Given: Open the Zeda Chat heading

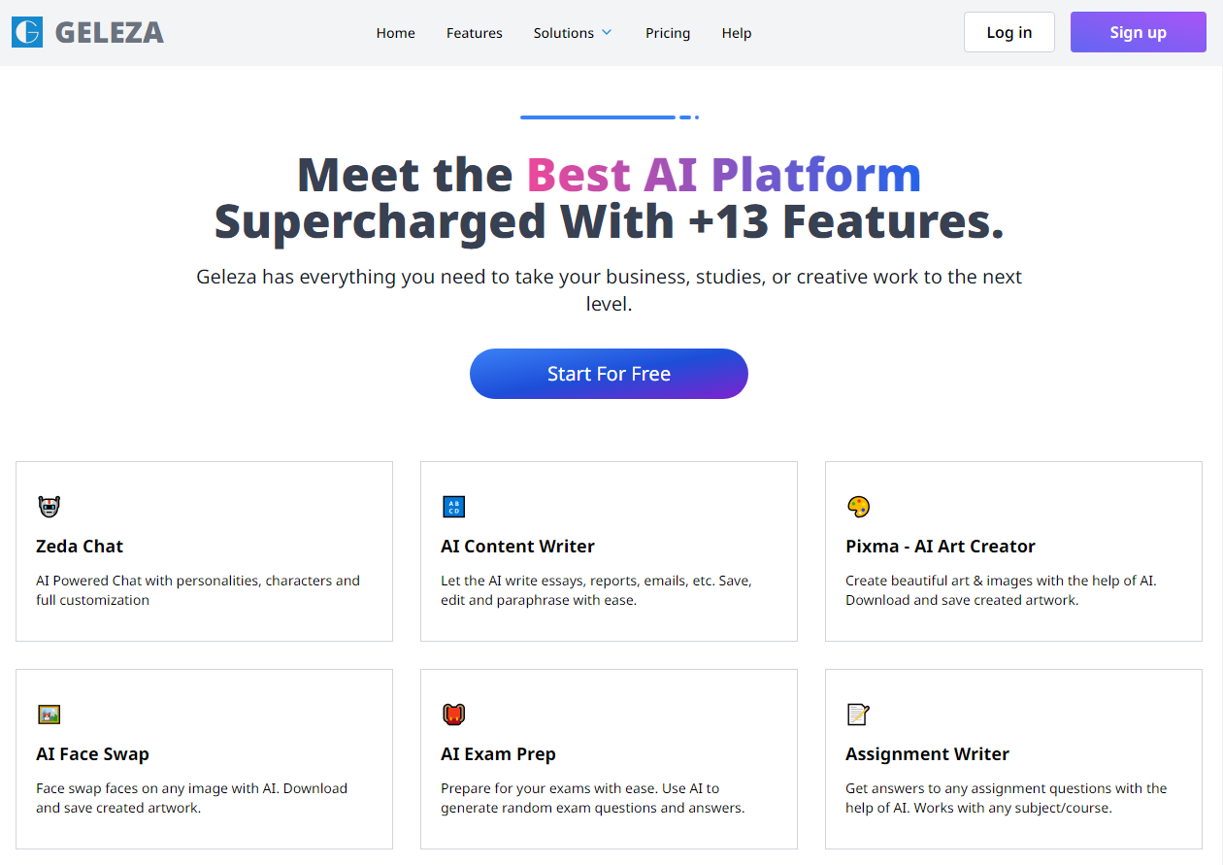Looking at the screenshot, I should (x=80, y=547).
